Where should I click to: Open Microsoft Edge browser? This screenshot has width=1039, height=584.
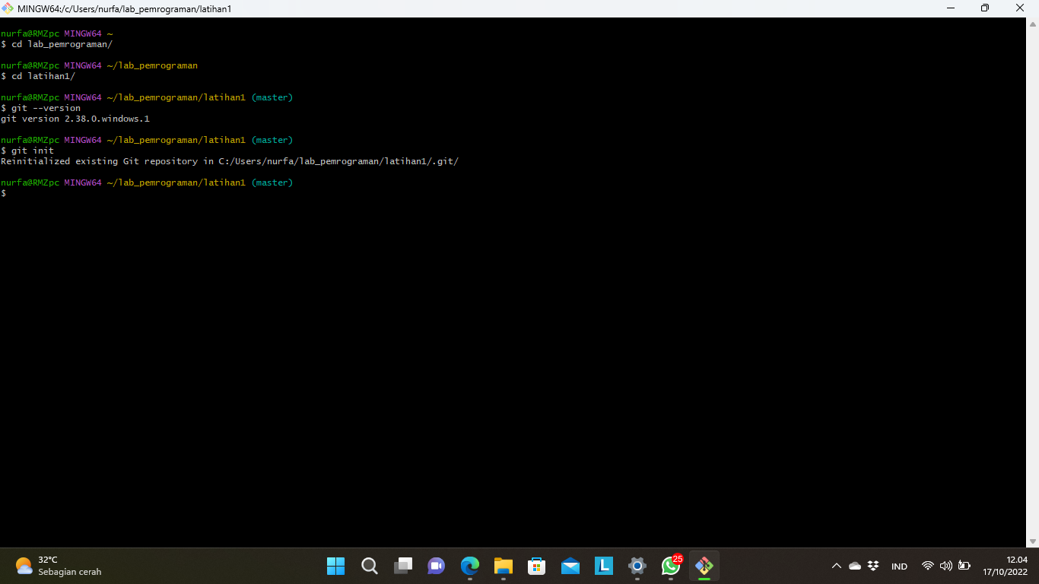pyautogui.click(x=469, y=566)
